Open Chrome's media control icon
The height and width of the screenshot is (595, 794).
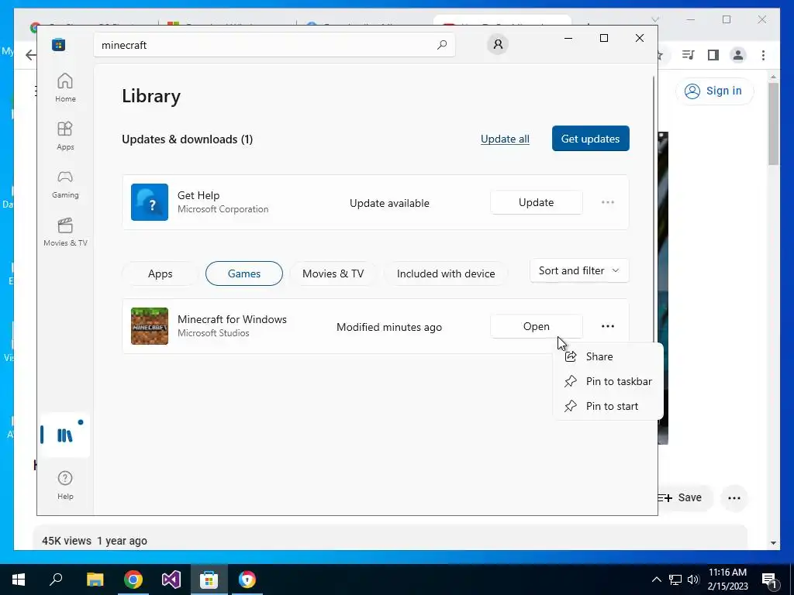[689, 55]
